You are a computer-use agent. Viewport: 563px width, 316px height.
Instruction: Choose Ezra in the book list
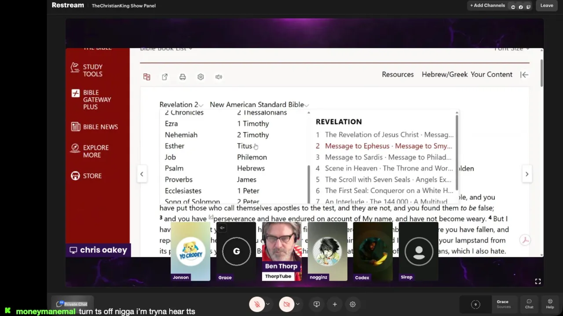[x=172, y=124]
